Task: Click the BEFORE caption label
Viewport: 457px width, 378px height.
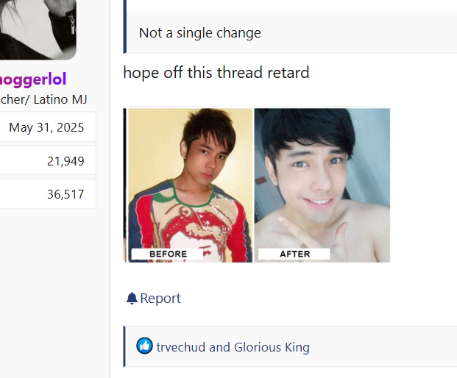Action: coord(167,254)
